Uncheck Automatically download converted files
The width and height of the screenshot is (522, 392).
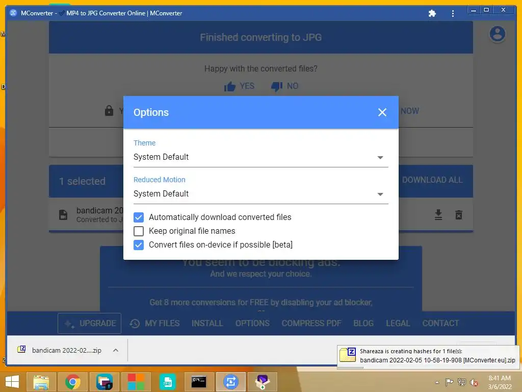pyautogui.click(x=139, y=217)
